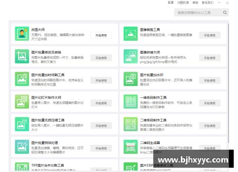
Task: Open the 一维条码制作工具 barcode icon
Action: click(130, 102)
